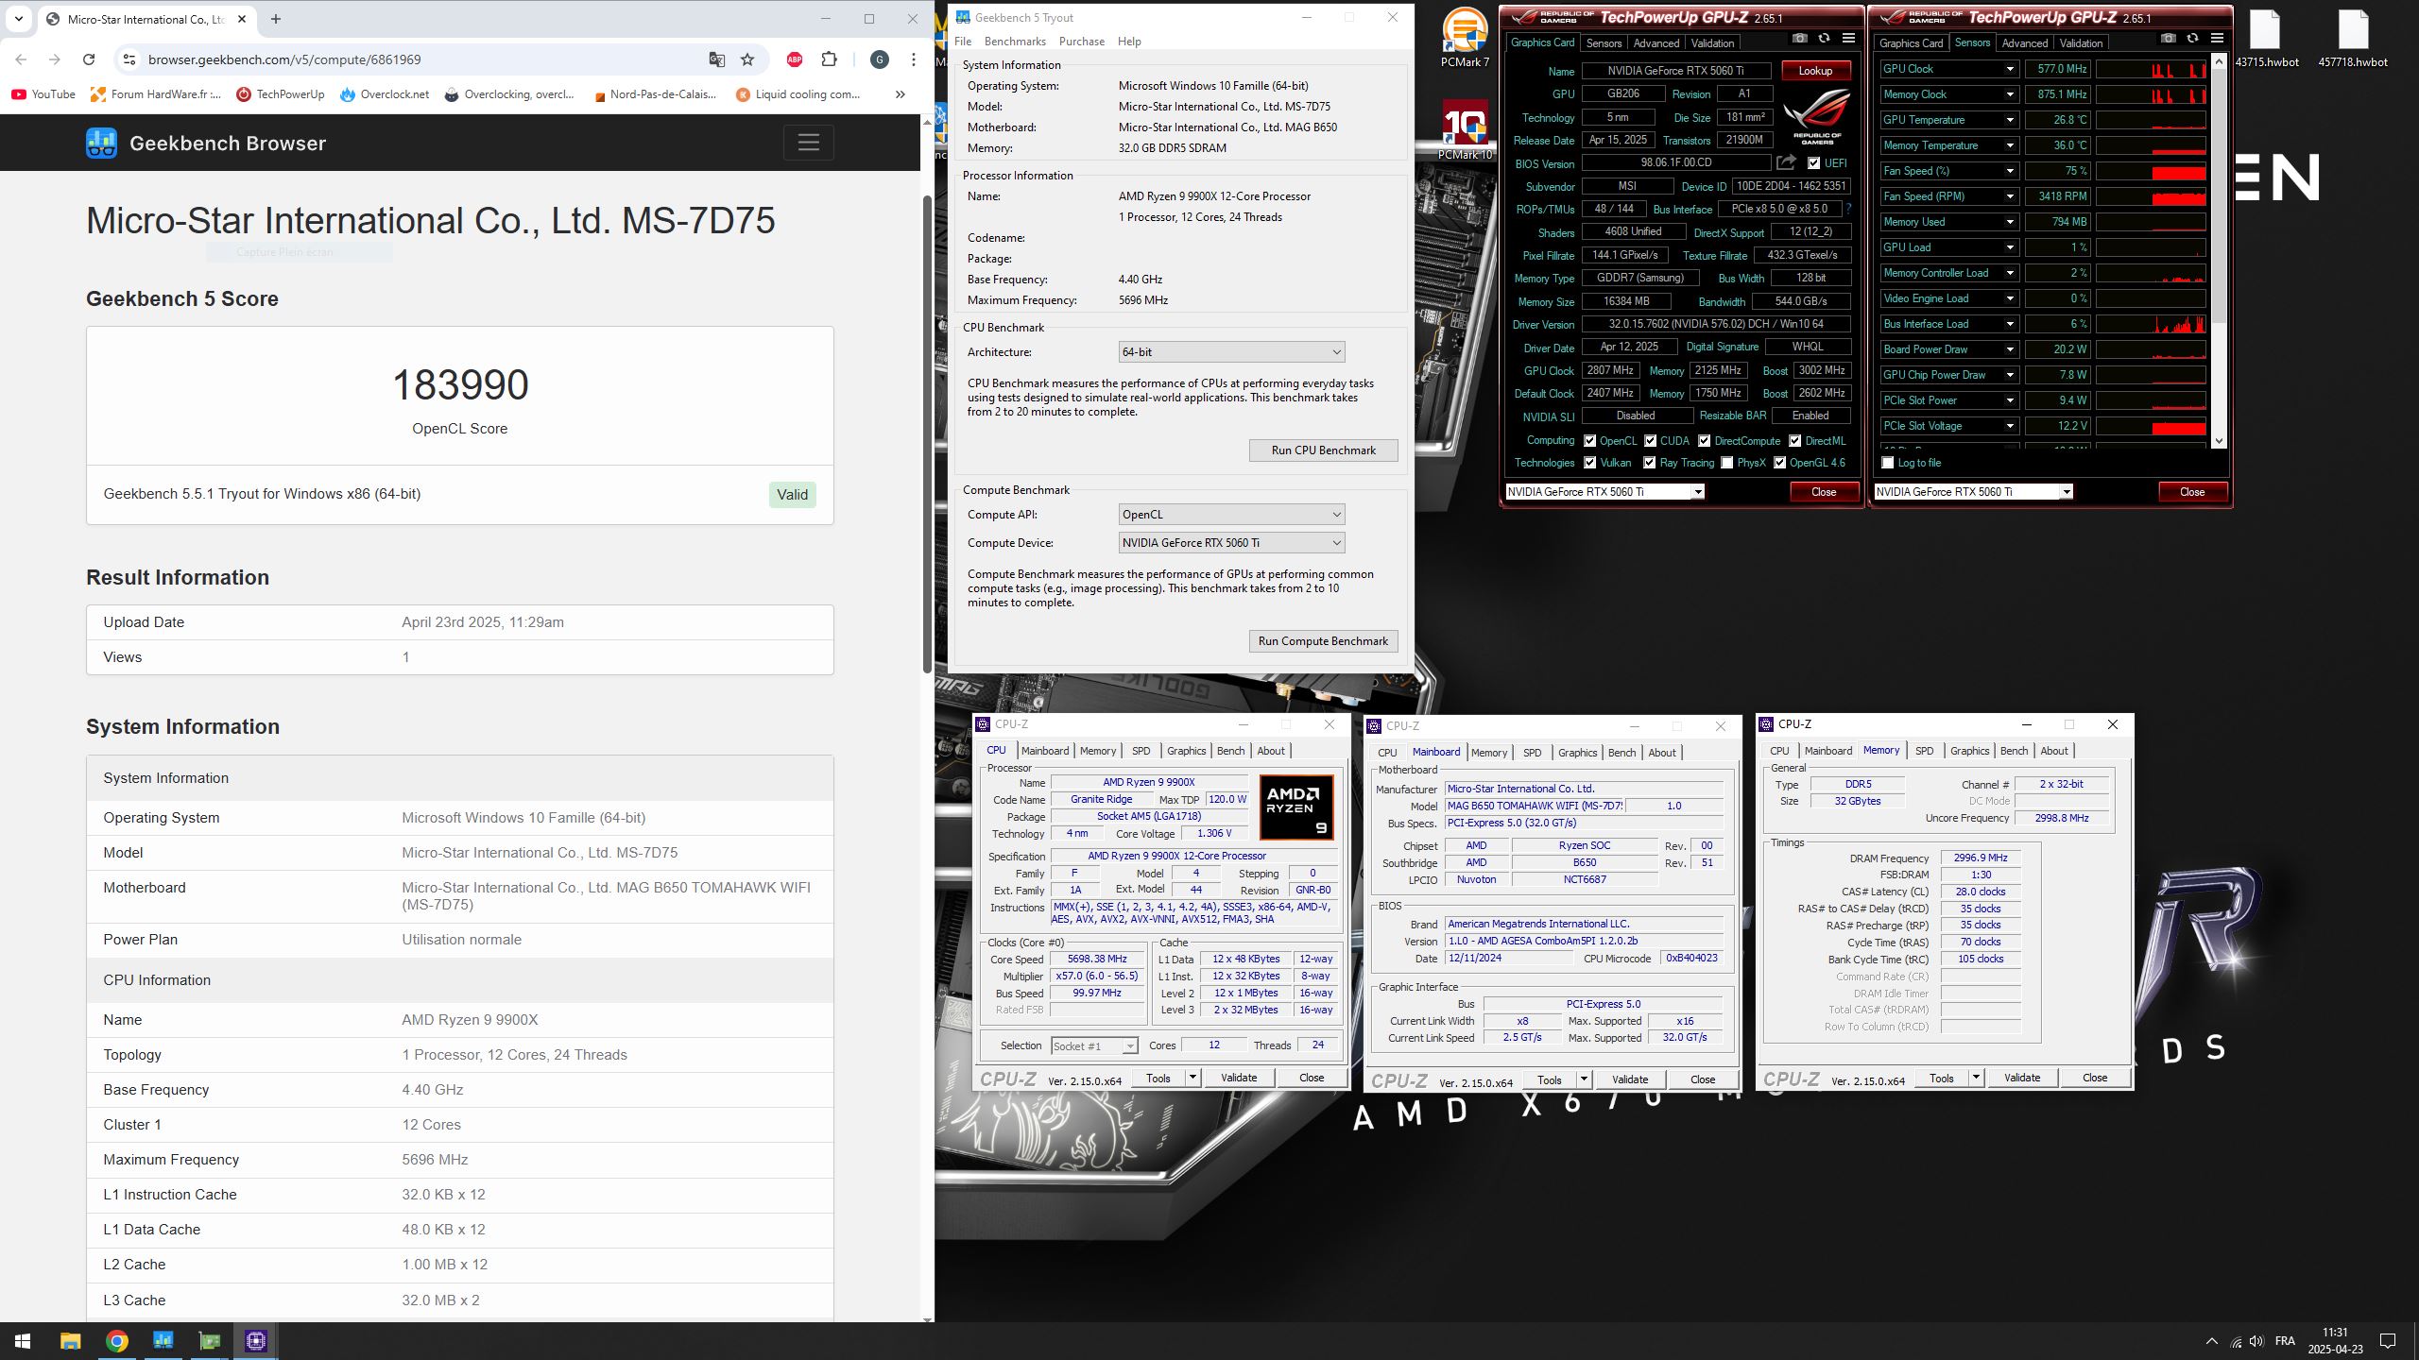Open the Chrome extensions puzzle icon
The width and height of the screenshot is (2419, 1360).
point(829,59)
